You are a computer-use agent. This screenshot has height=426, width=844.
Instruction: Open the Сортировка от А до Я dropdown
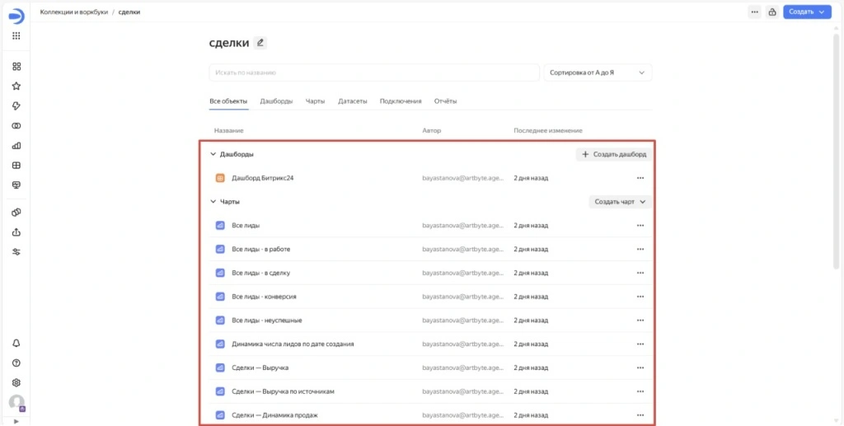(x=598, y=73)
